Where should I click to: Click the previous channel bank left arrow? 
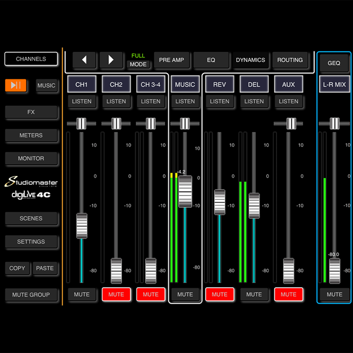click(x=84, y=60)
